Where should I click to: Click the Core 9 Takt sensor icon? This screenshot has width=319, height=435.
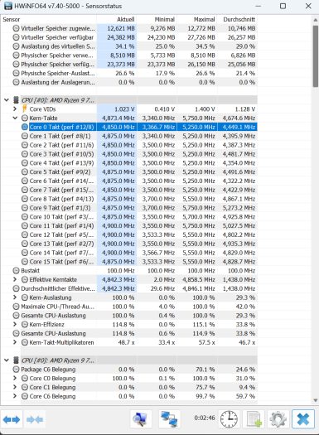pos(25,208)
